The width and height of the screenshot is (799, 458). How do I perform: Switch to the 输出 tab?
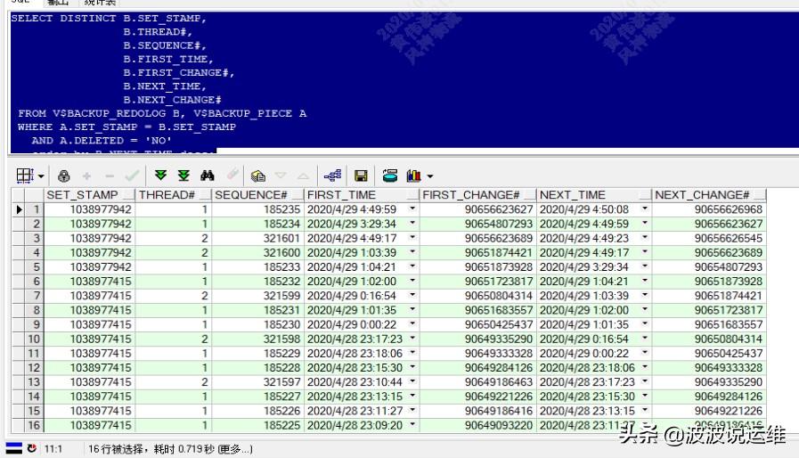click(59, 3)
